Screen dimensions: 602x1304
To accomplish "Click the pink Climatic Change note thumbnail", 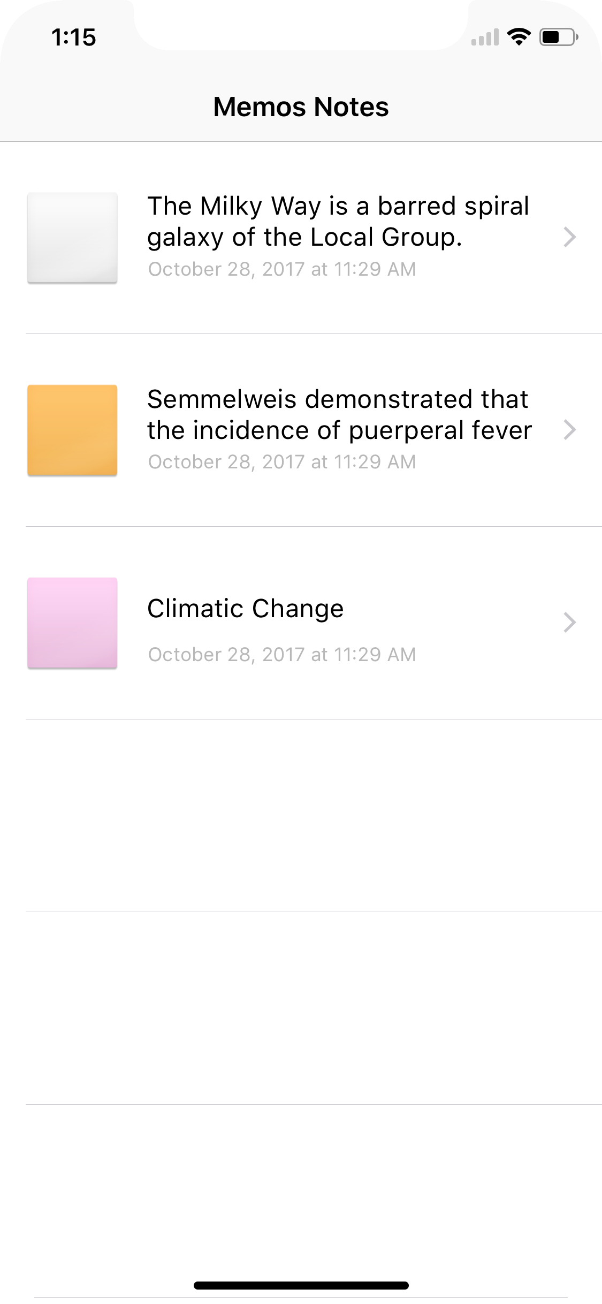I will click(72, 623).
